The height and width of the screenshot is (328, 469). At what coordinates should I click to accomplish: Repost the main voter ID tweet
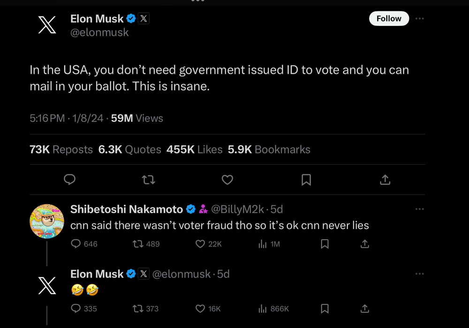click(x=149, y=180)
